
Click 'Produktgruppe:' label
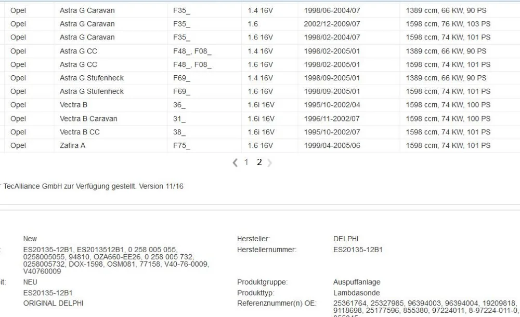point(262,282)
